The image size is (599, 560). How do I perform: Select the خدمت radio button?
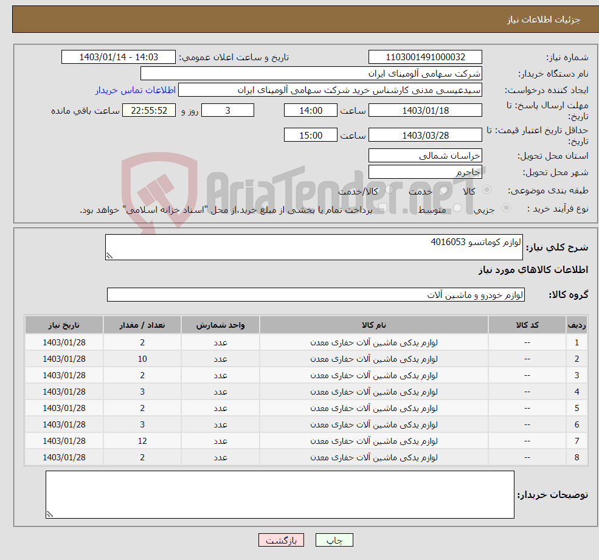(443, 190)
